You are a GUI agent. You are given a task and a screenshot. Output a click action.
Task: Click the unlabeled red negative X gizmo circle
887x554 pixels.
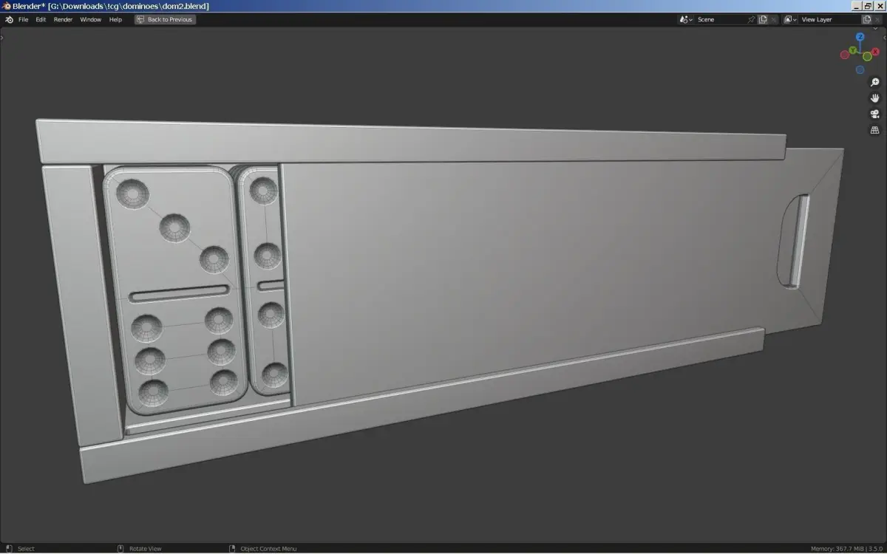coord(844,55)
